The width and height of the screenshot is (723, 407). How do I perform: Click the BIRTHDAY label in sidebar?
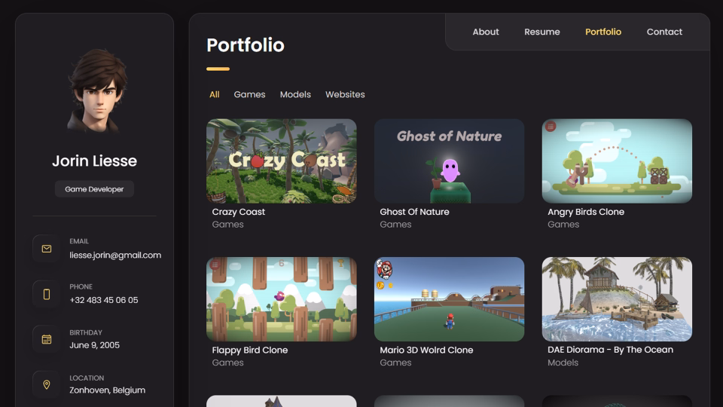click(86, 332)
